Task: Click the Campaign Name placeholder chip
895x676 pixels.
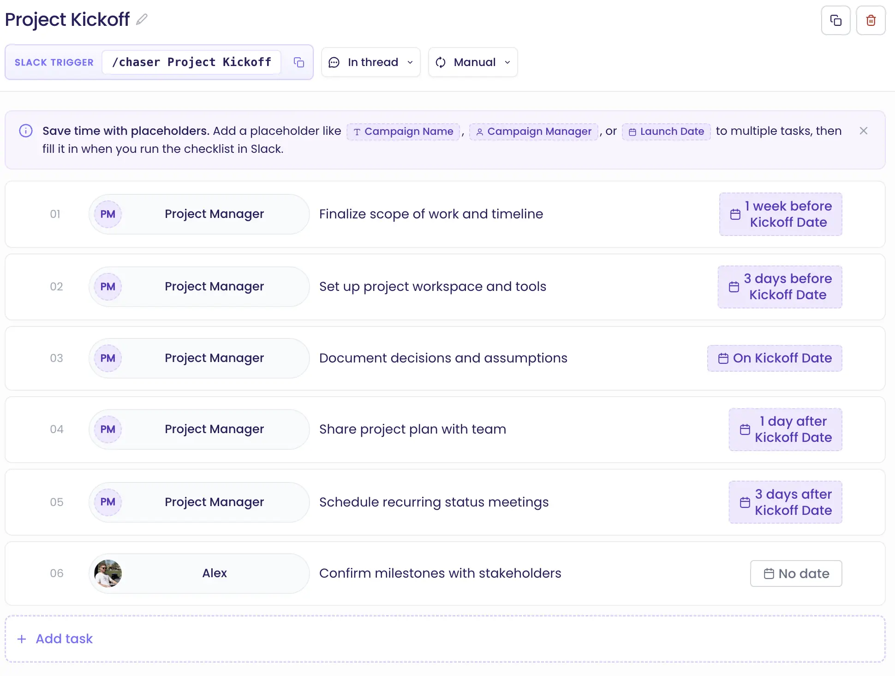Action: pyautogui.click(x=403, y=132)
